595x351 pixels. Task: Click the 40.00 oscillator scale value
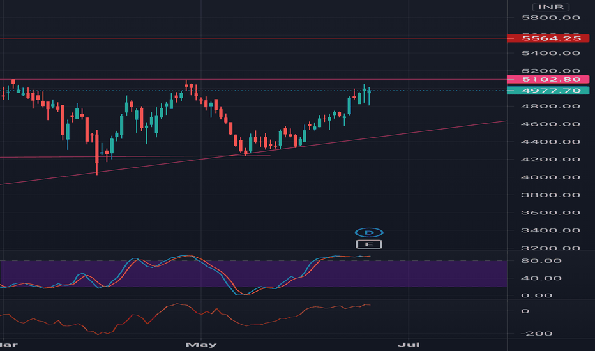click(x=541, y=278)
